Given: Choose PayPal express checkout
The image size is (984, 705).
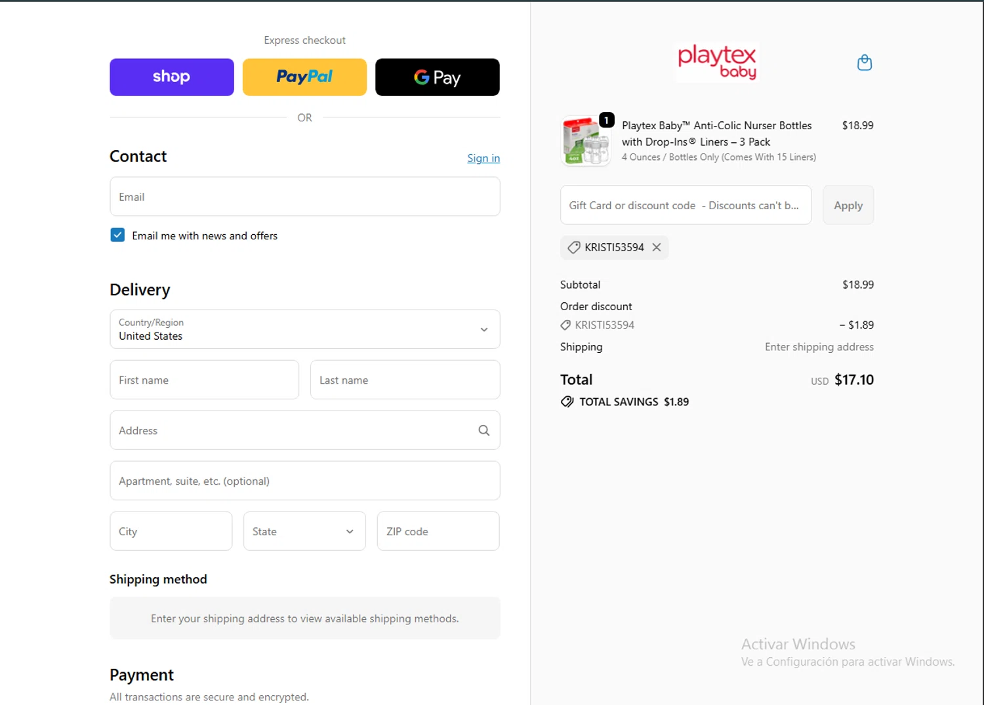Looking at the screenshot, I should click(x=304, y=77).
